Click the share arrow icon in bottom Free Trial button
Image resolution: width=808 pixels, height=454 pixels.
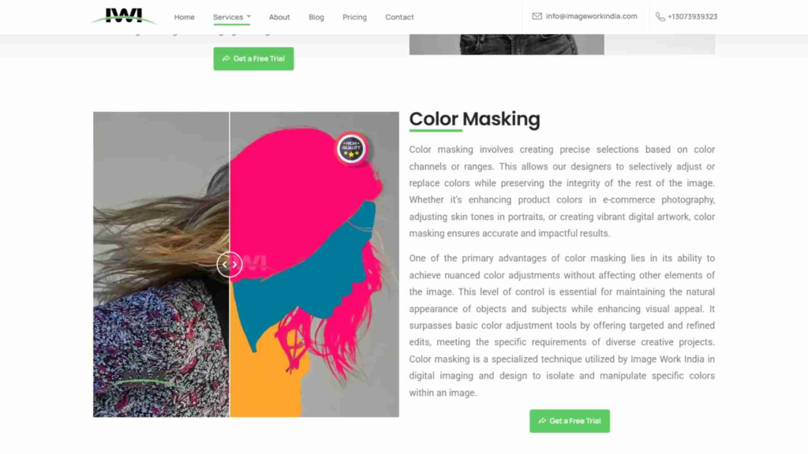coord(542,421)
